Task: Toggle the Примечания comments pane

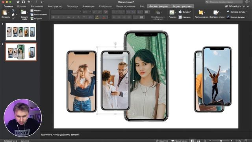Action: 180,141
